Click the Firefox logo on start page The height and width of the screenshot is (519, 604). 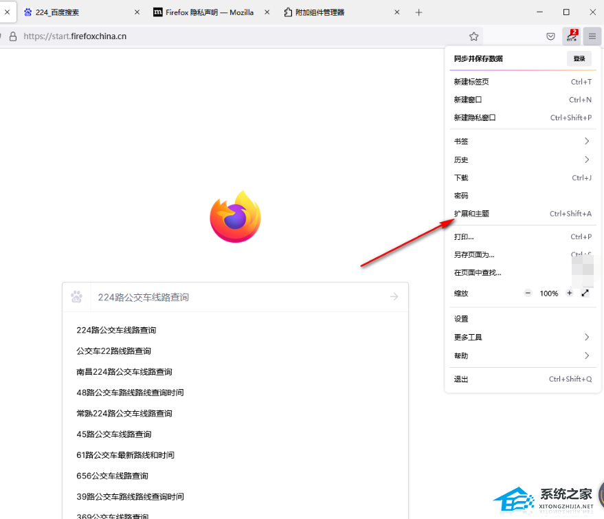tap(236, 217)
